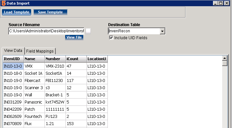Open the source file browse button
This screenshot has width=232, height=128.
click(88, 31)
